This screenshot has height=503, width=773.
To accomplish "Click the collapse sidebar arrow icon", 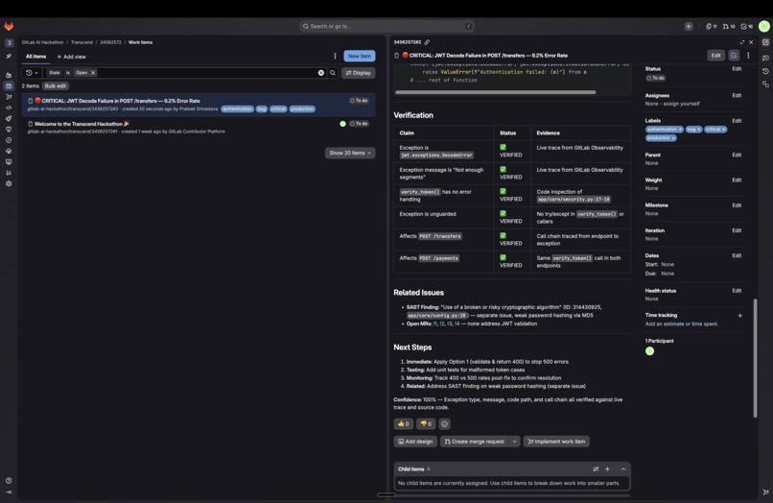I will pos(9,491).
